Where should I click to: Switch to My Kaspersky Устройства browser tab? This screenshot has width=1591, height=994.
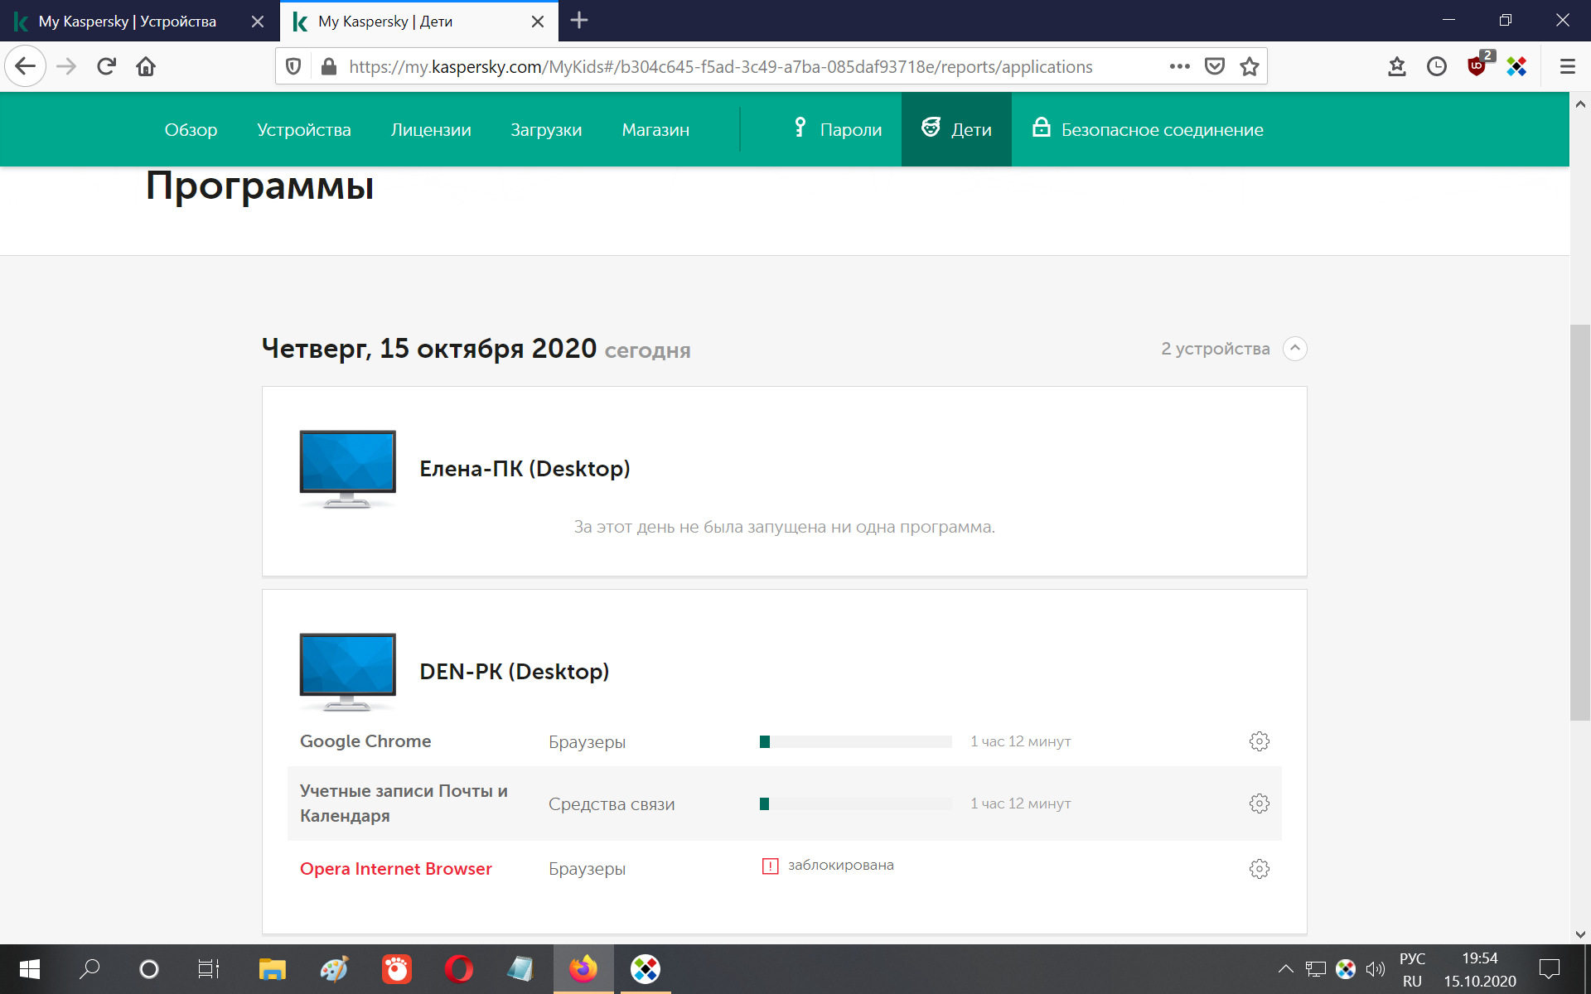coord(128,22)
